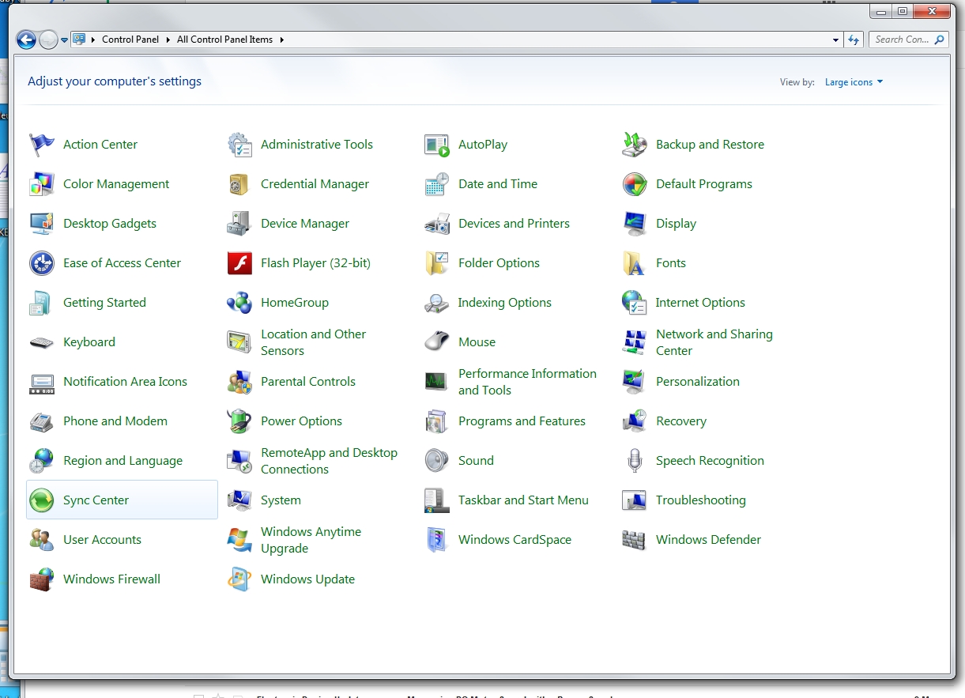The width and height of the screenshot is (965, 698).
Task: Open the Device Manager icon
Action: pos(239,224)
